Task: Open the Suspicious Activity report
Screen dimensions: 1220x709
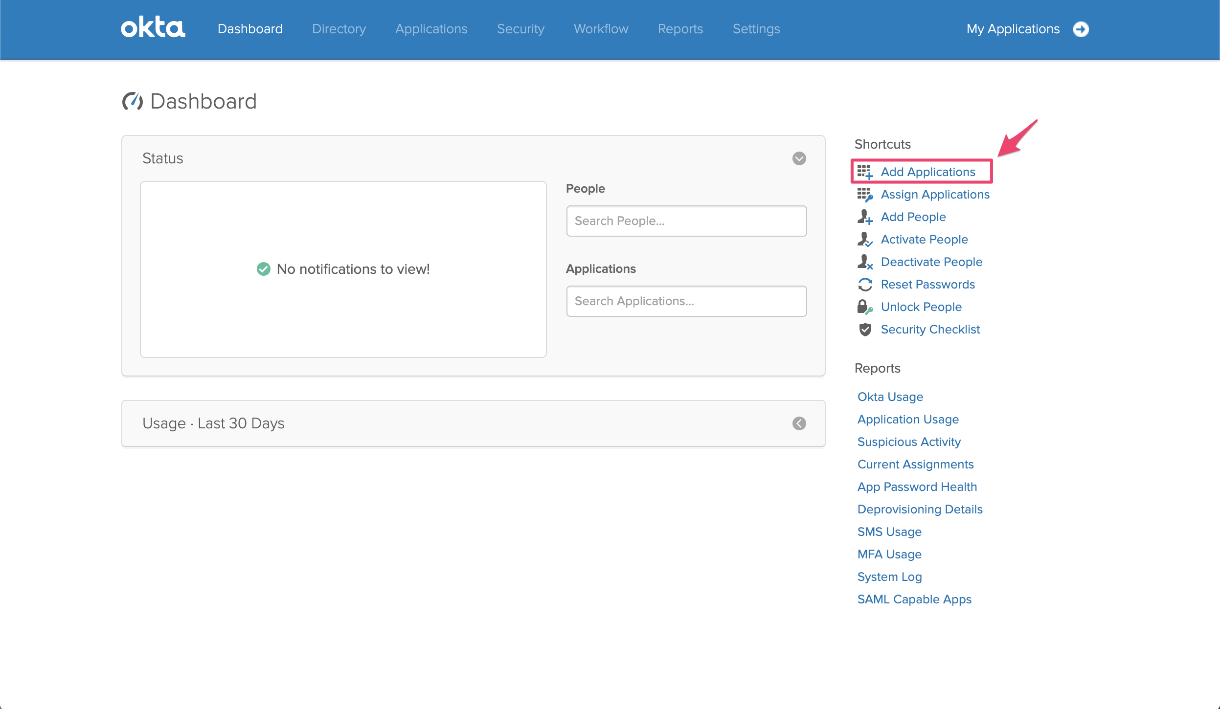Action: 909,442
